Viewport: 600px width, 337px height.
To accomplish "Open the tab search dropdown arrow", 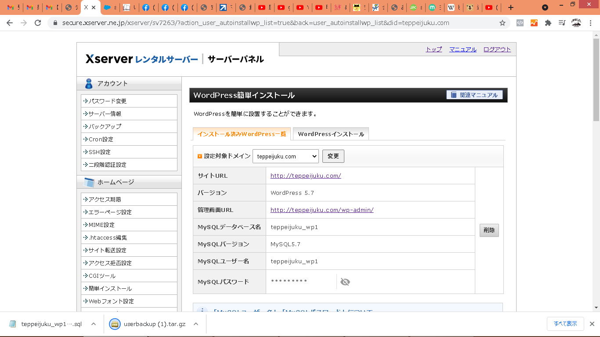I will [545, 7].
